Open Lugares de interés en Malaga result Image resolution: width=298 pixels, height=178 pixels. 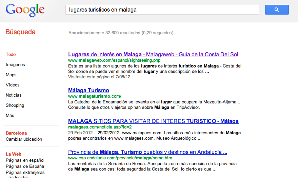153,55
